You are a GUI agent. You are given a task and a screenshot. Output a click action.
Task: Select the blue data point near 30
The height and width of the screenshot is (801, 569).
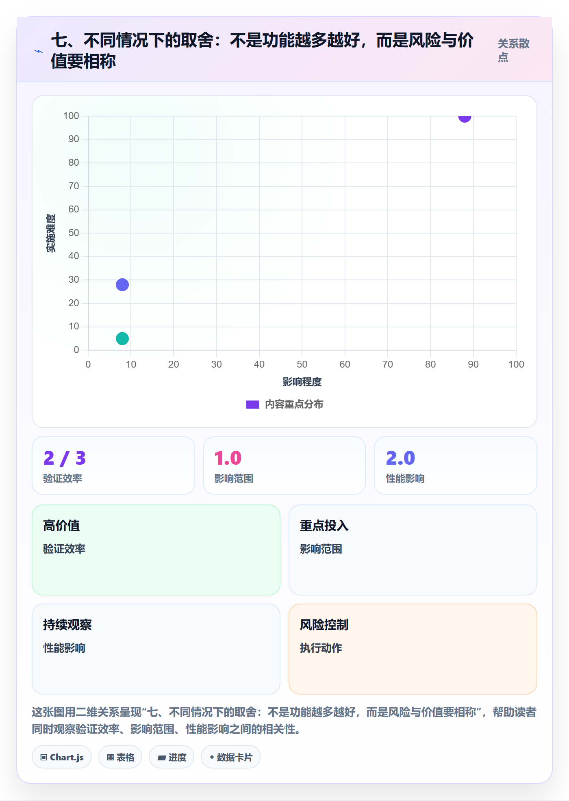tap(122, 285)
